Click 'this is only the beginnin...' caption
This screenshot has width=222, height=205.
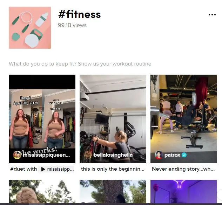coord(113,169)
